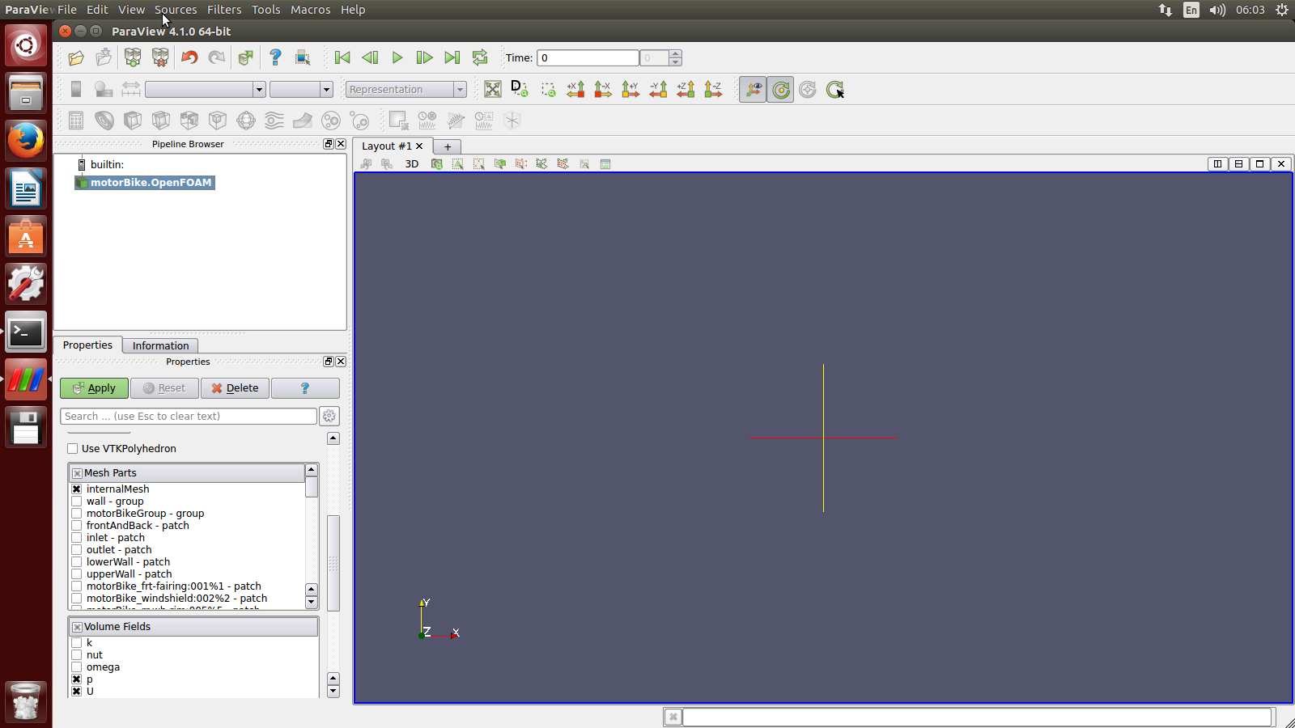Set view direction to +Y

tap(631, 89)
